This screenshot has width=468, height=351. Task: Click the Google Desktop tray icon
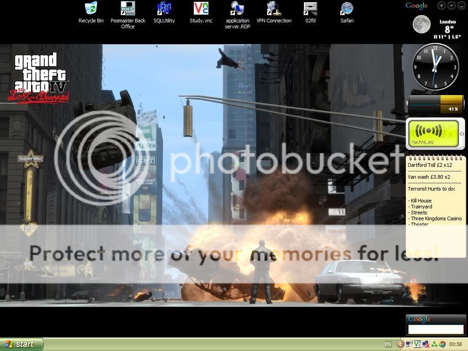pyautogui.click(x=441, y=344)
